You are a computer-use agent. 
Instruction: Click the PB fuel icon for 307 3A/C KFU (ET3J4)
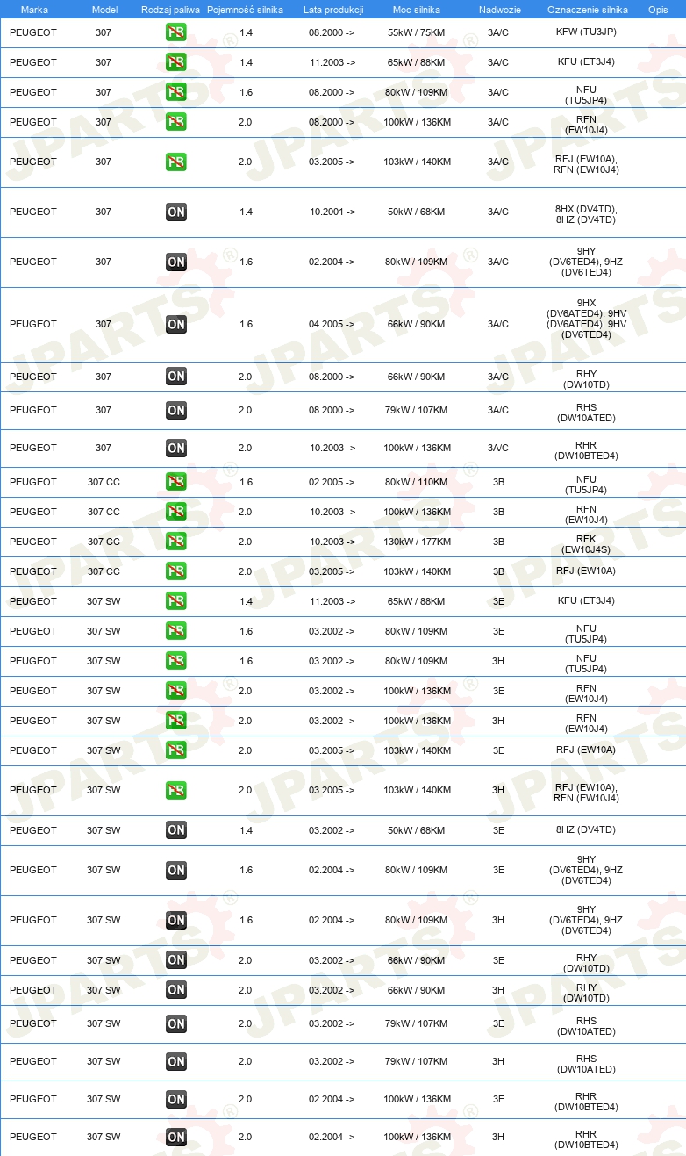coord(176,62)
